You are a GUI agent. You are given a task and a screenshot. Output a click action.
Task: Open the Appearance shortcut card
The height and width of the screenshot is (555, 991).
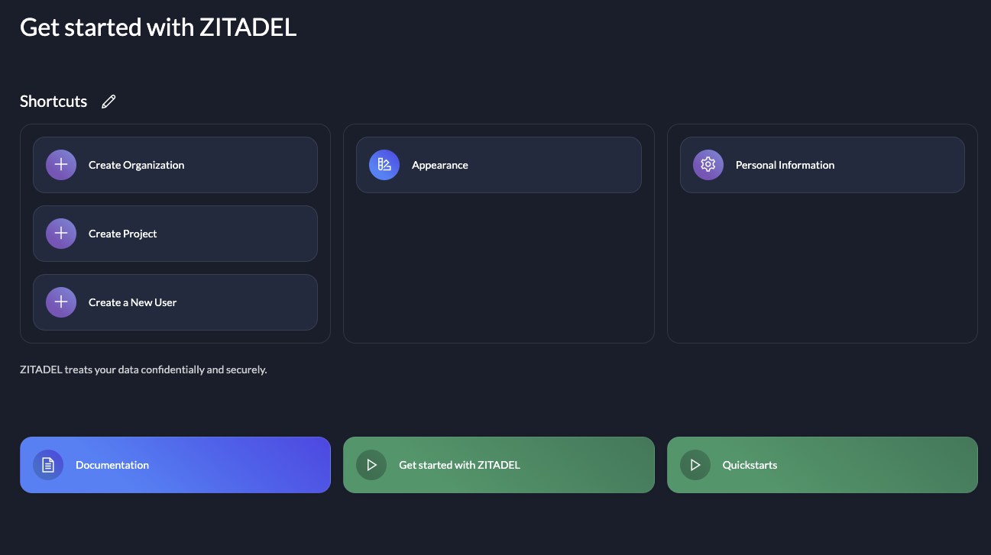(498, 164)
